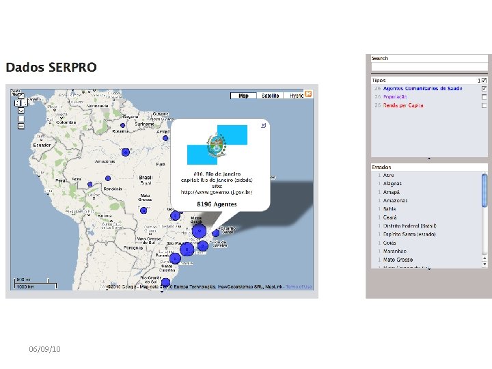Screen dimensions: 492x369
Task: Select the Amapá blue circle marker
Action: pos(165,138)
